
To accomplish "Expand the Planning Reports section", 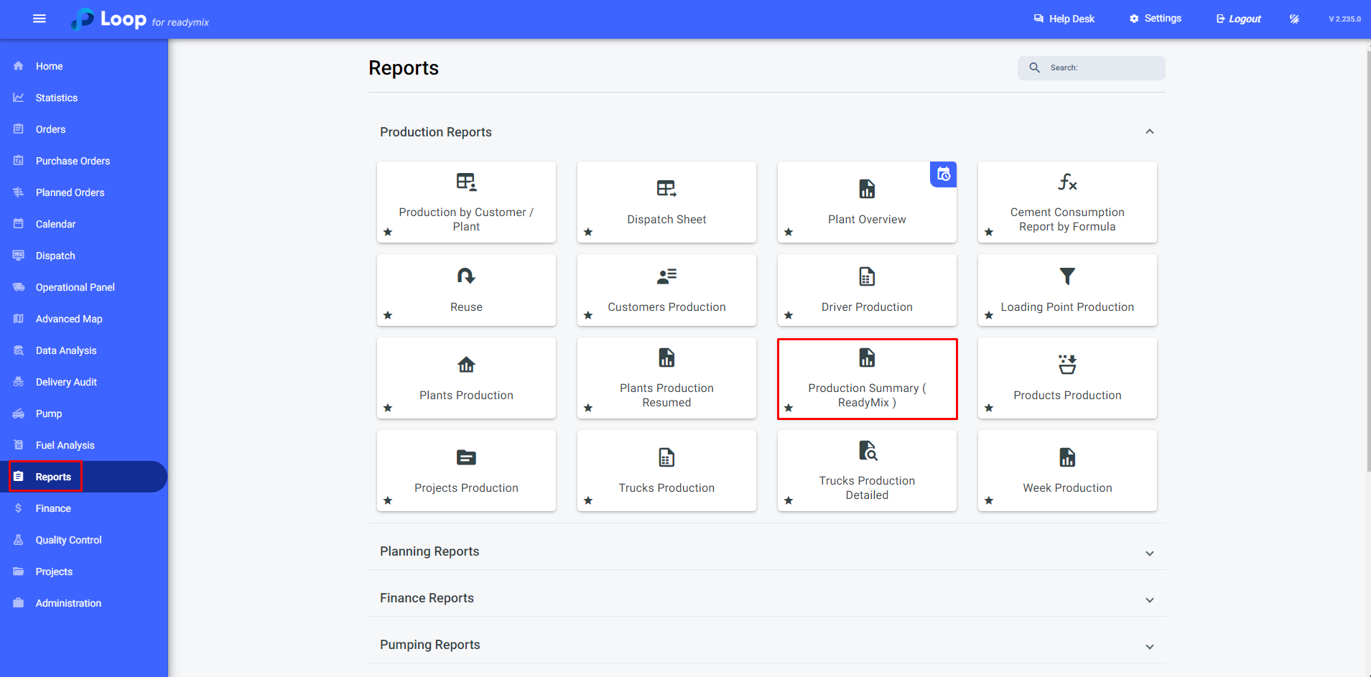I will pyautogui.click(x=1149, y=553).
